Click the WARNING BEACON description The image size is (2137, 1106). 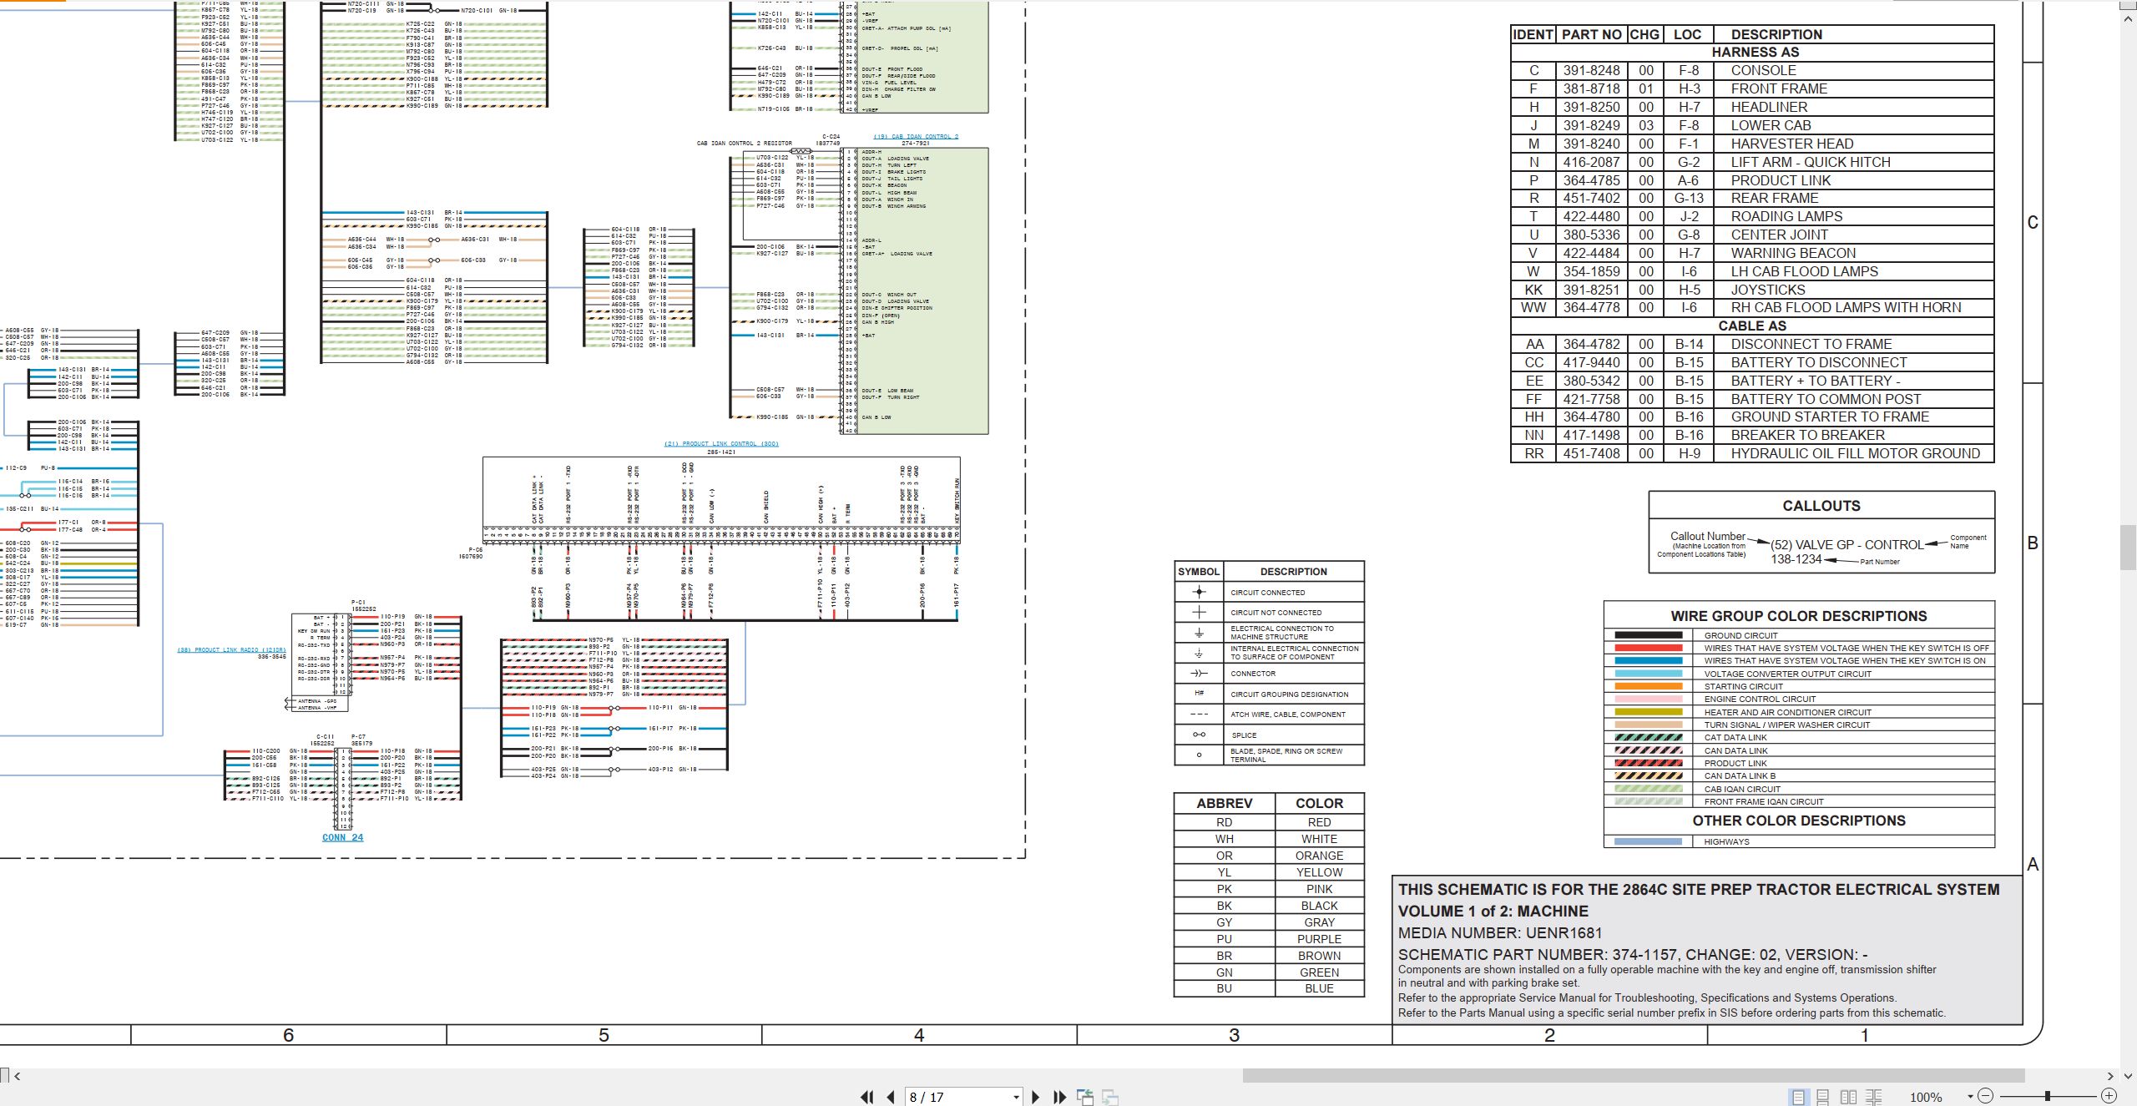(x=1793, y=253)
